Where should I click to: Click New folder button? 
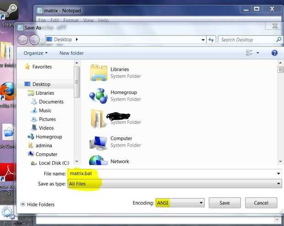coord(71,53)
